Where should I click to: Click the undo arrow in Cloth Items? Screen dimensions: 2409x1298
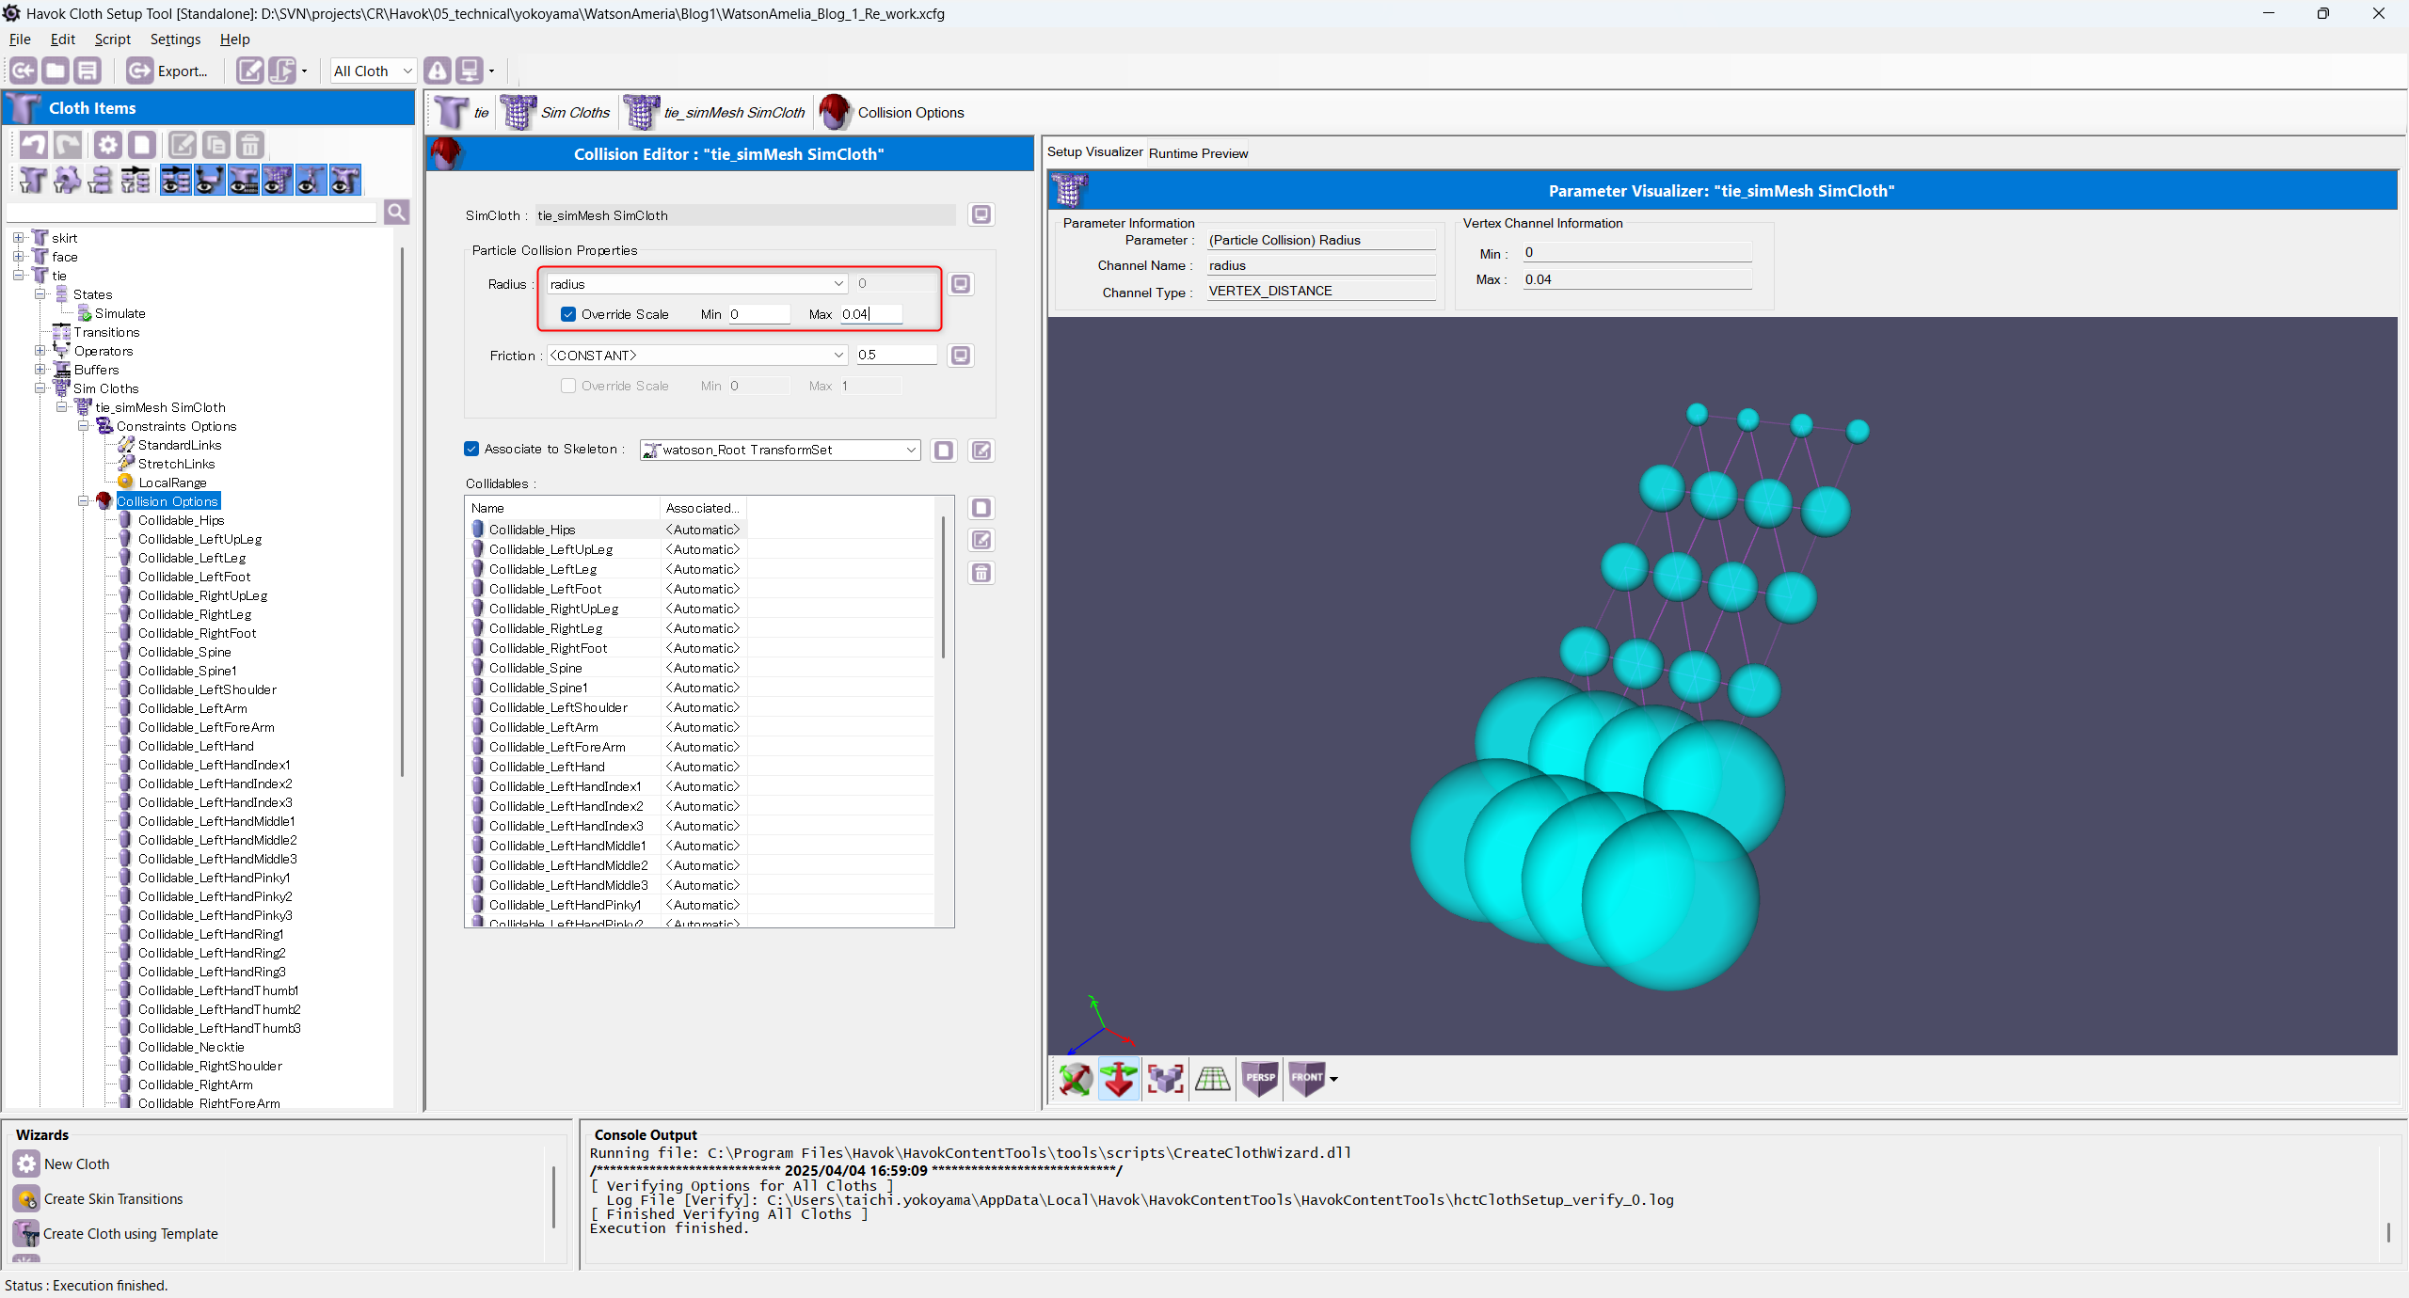pos(34,145)
